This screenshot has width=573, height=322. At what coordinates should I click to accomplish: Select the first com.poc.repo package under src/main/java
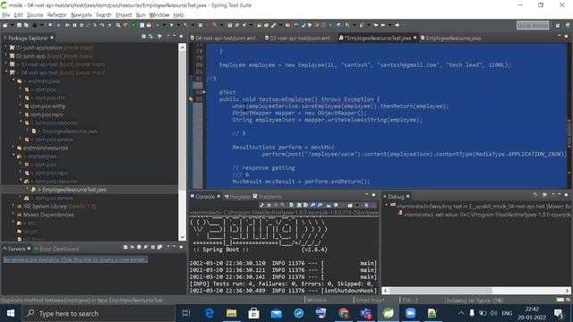pyautogui.click(x=47, y=114)
